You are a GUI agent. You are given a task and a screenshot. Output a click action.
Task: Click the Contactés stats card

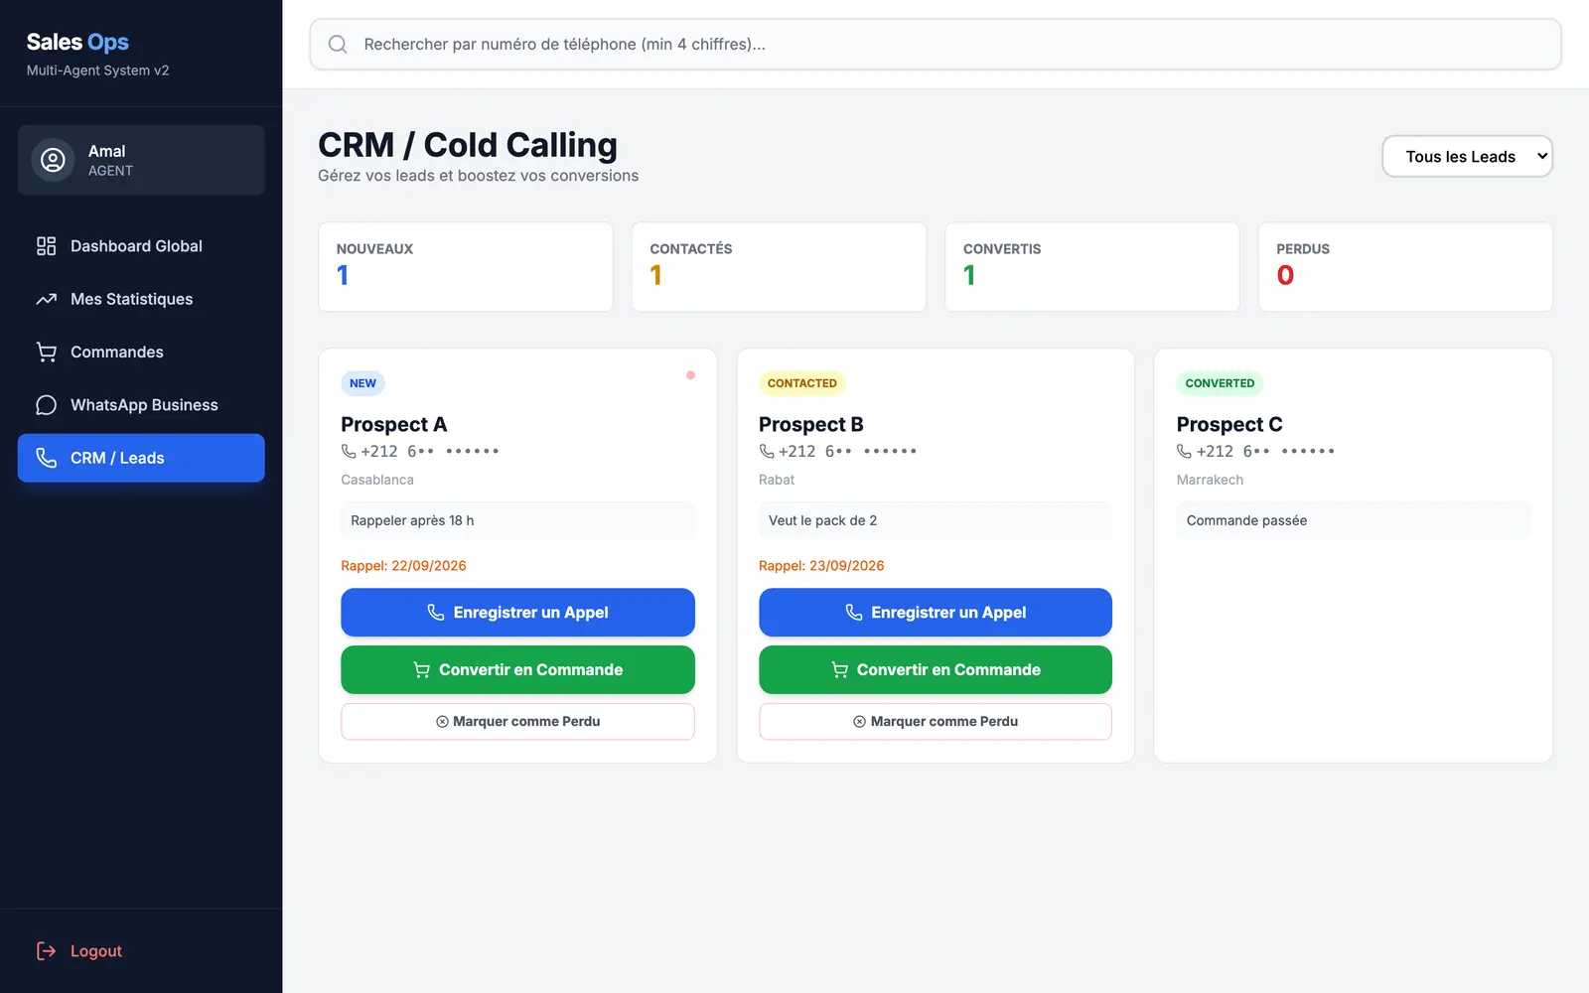779,267
